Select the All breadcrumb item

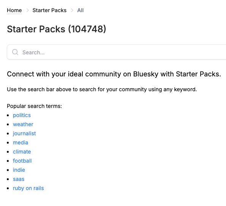click(x=80, y=10)
